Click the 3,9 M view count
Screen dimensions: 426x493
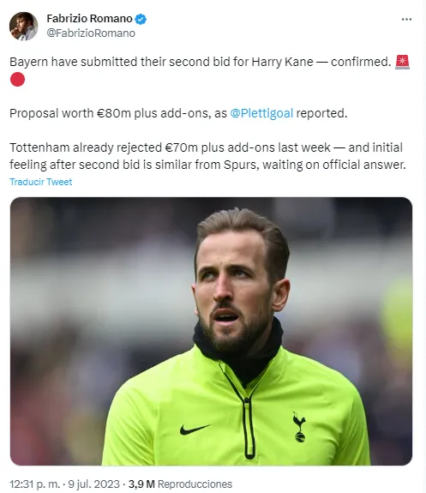tap(141, 484)
